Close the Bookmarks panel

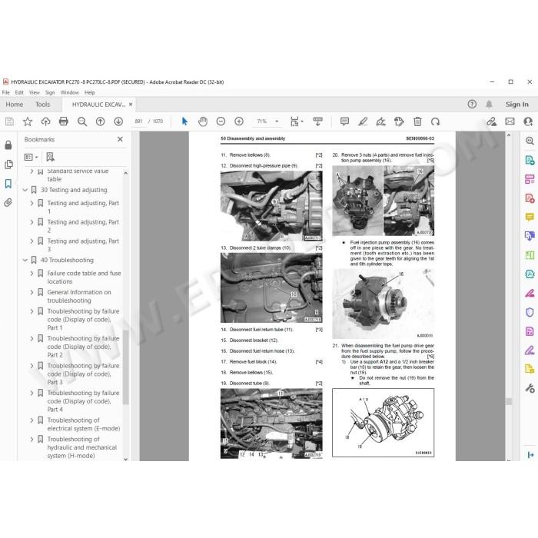click(x=120, y=139)
